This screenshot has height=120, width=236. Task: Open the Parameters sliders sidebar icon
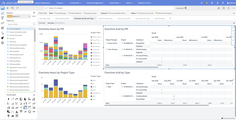(2, 28)
